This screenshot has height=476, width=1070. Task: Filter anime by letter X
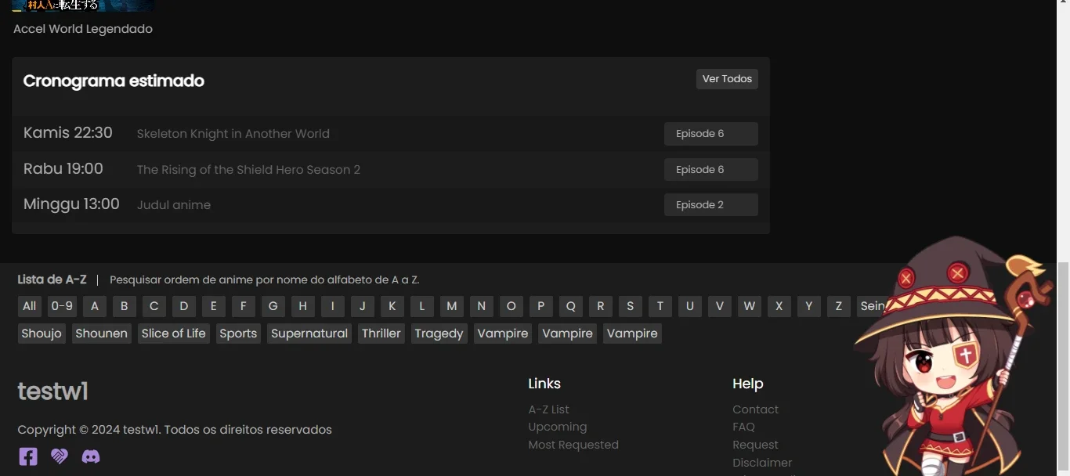pos(779,306)
